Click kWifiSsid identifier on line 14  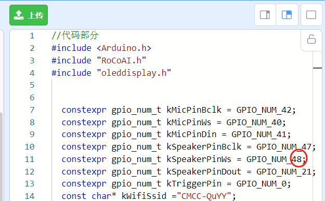click(x=144, y=196)
